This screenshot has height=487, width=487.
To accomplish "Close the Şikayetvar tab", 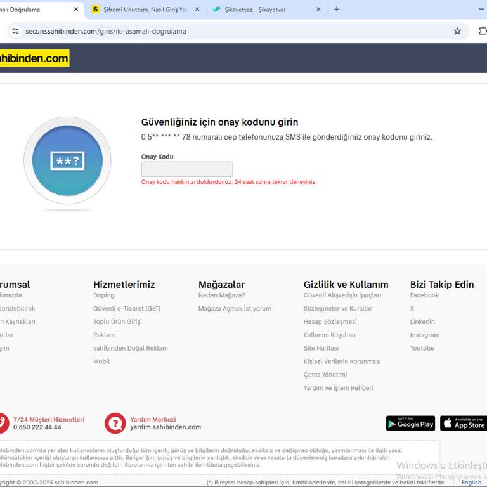I will (318, 10).
